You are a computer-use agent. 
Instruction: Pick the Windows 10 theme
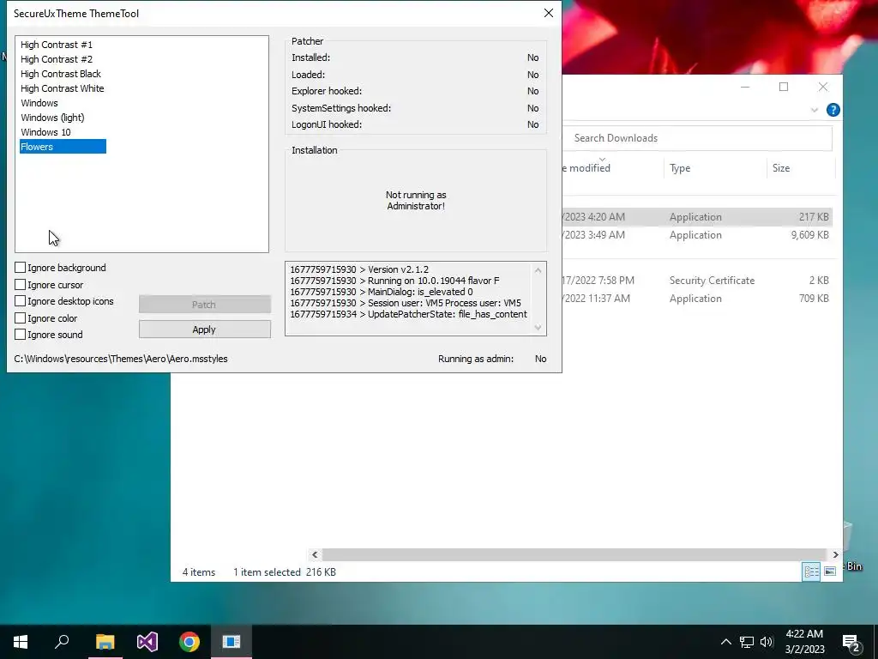coord(46,131)
